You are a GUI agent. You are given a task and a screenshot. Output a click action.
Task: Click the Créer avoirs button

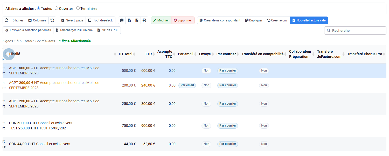(277, 20)
